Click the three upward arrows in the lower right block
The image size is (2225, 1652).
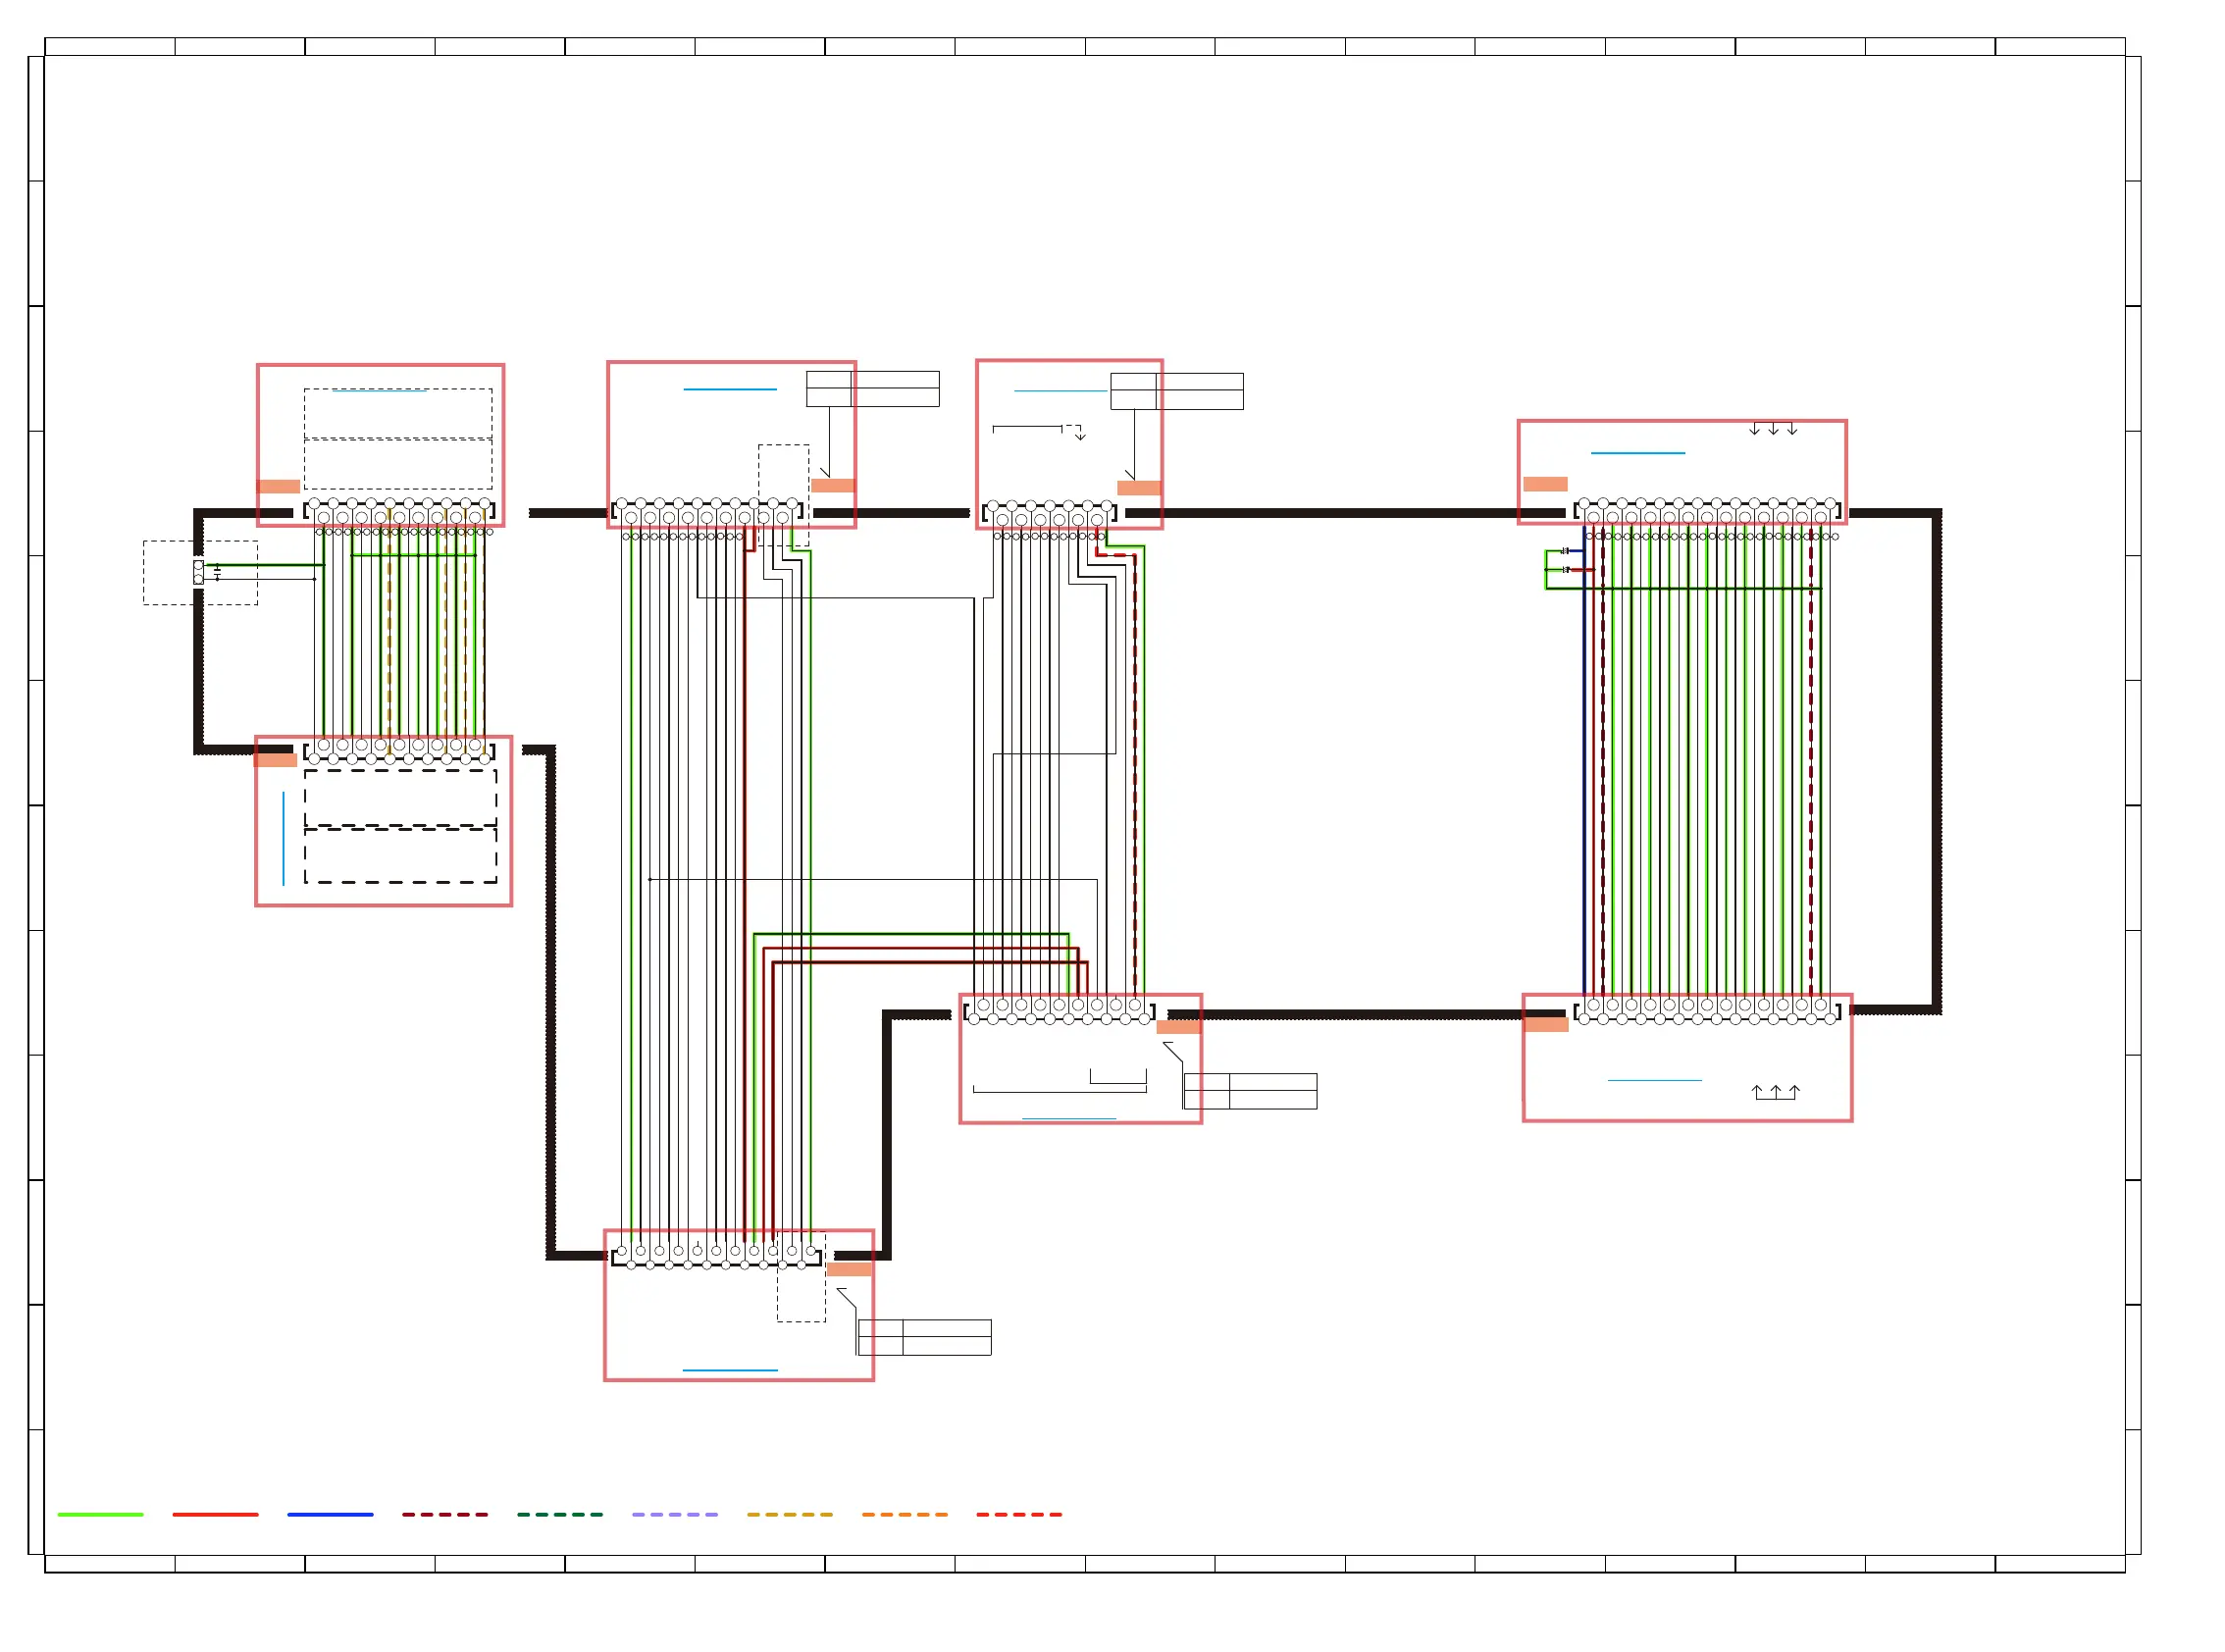pyautogui.click(x=1776, y=1092)
